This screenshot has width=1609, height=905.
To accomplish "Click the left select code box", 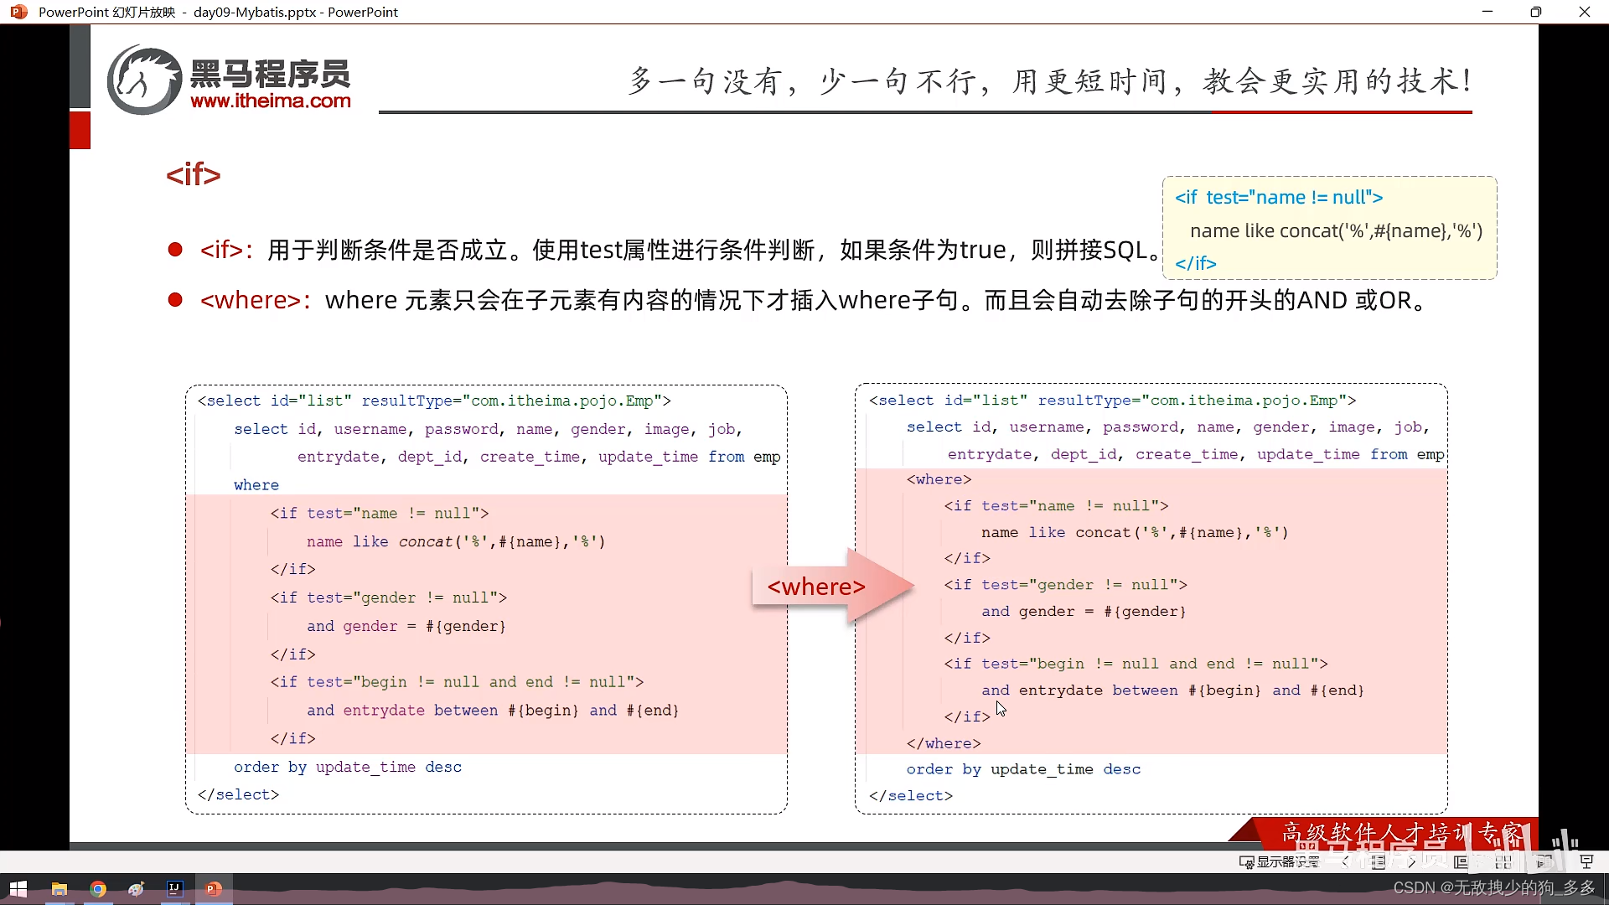I will point(486,598).
